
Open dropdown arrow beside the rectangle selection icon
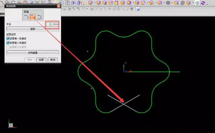87,9
